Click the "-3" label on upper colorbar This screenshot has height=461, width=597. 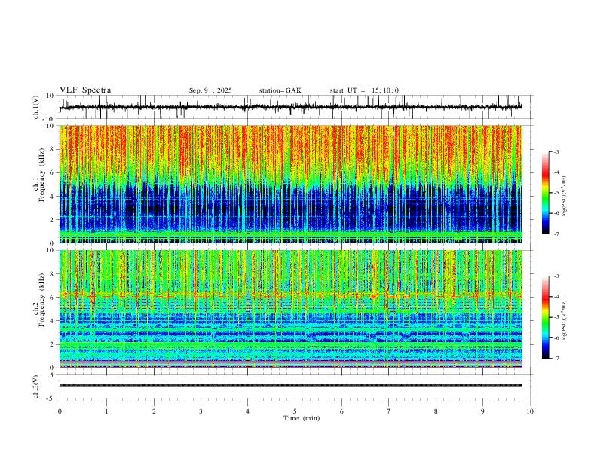(556, 151)
